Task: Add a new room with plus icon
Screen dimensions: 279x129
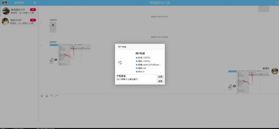Action: (x=35, y=3)
